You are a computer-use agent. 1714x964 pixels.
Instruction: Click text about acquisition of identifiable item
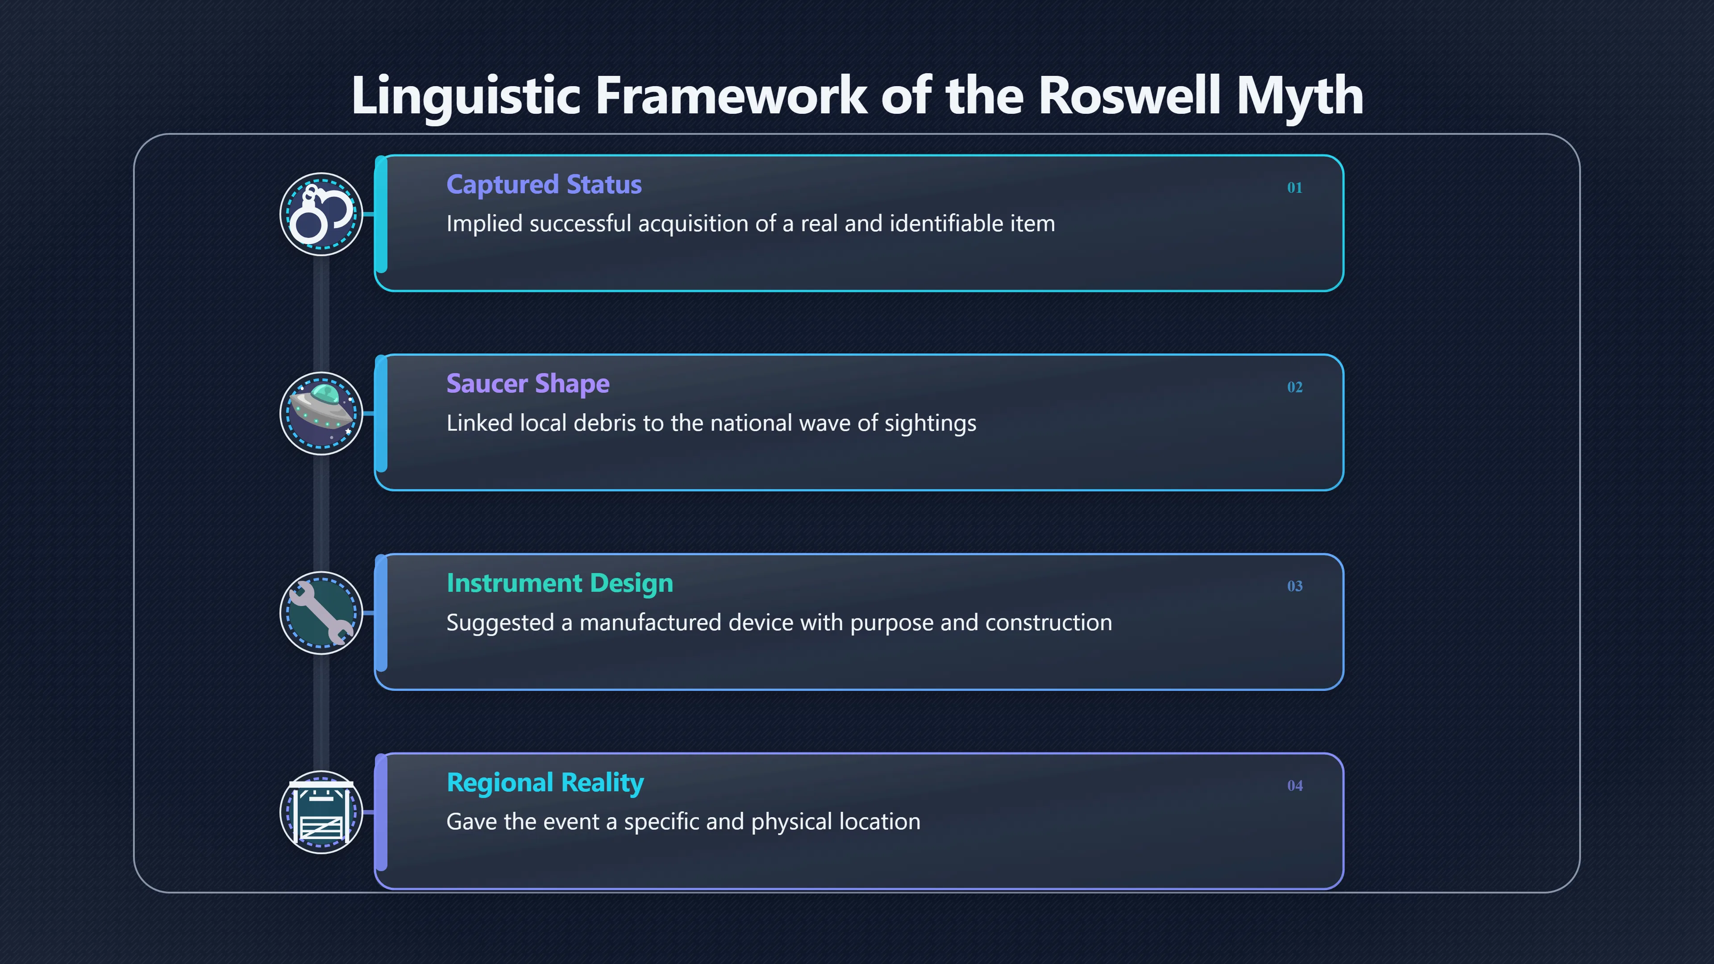pos(750,224)
